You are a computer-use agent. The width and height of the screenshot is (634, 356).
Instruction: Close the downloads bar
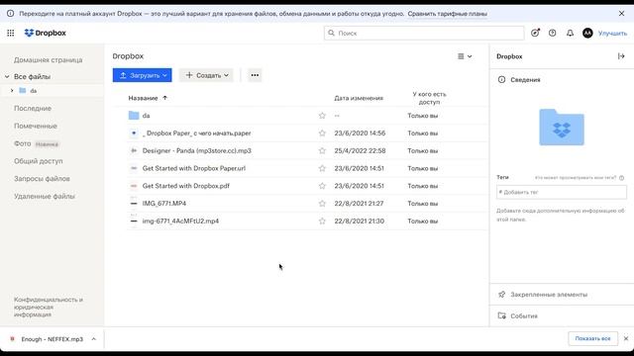tap(626, 338)
